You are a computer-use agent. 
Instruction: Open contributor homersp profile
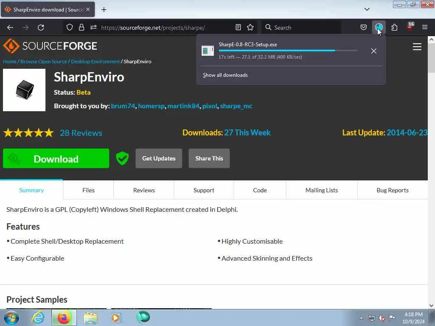click(151, 106)
